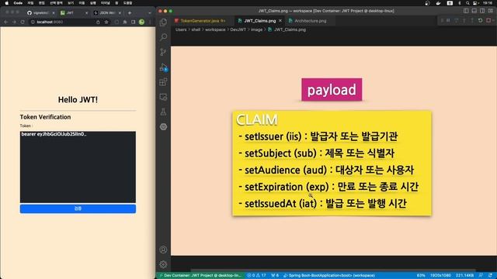The height and width of the screenshot is (279, 497).
Task: Close the JWT_Claims.png tab
Action: (280, 21)
